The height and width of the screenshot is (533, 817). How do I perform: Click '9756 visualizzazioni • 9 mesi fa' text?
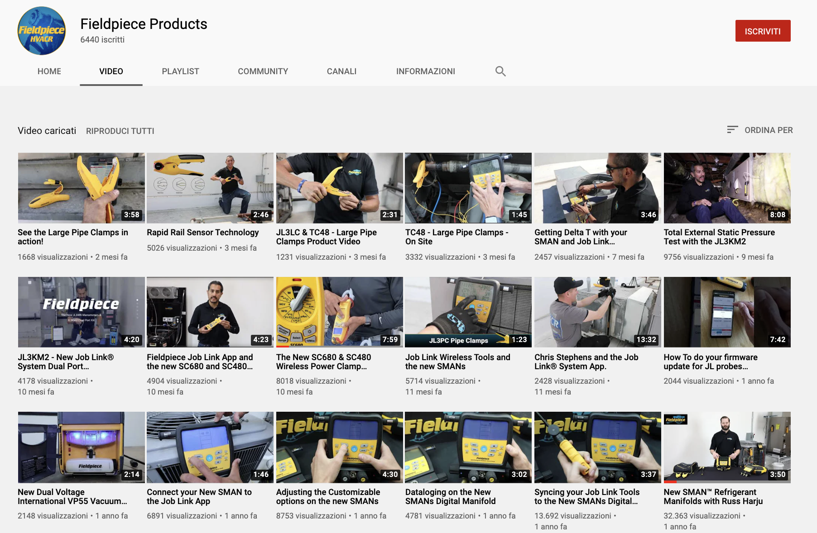tap(719, 257)
